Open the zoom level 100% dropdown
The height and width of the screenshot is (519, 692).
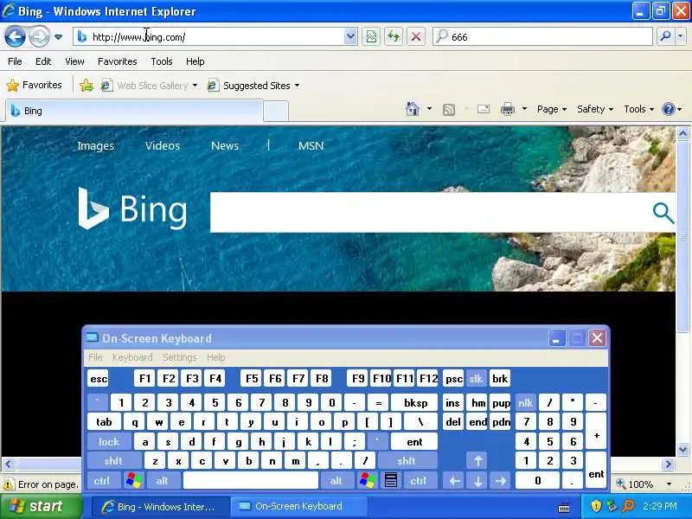point(669,484)
